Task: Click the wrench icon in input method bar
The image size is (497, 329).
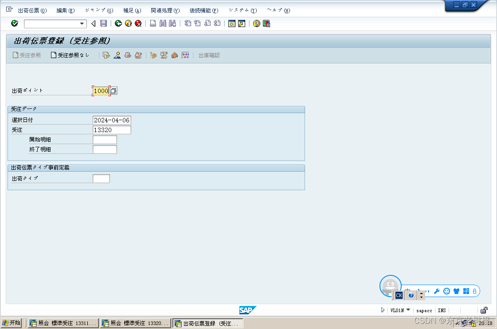Action: (436, 291)
